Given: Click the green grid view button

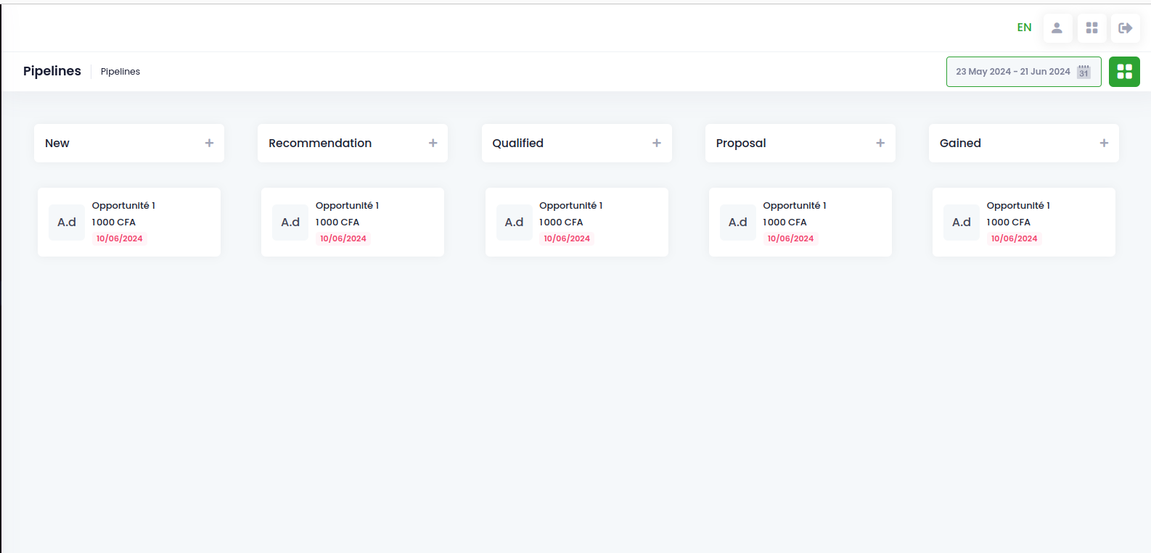Looking at the screenshot, I should pyautogui.click(x=1124, y=72).
